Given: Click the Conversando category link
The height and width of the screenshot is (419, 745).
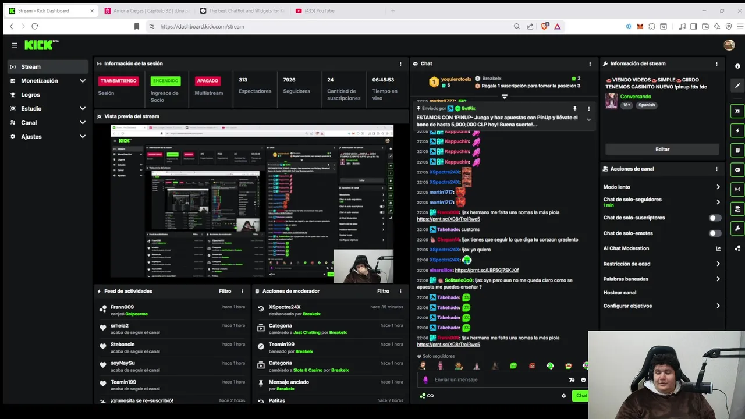Looking at the screenshot, I should tap(636, 97).
